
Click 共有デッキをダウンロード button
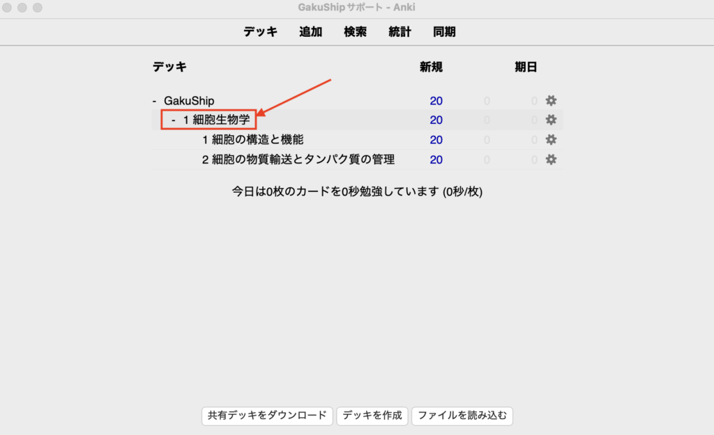[x=267, y=416]
